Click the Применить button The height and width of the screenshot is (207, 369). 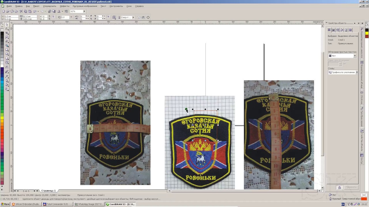[x=351, y=187]
